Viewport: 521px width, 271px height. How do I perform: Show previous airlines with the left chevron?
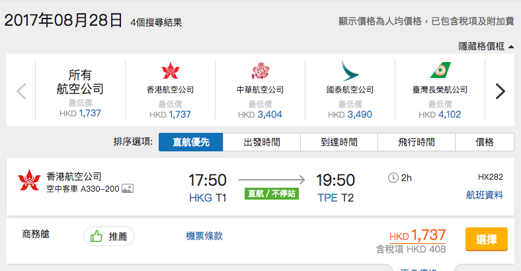[21, 91]
